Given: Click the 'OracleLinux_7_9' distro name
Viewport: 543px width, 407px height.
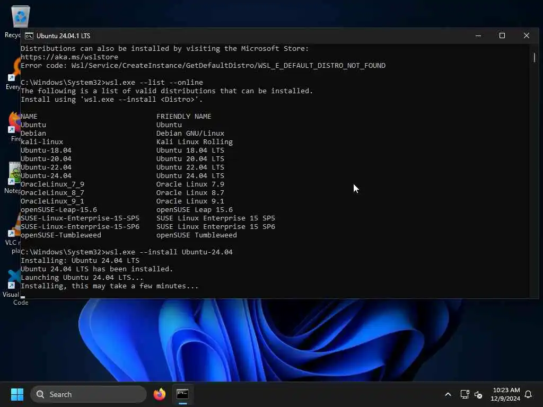Looking at the screenshot, I should point(52,184).
